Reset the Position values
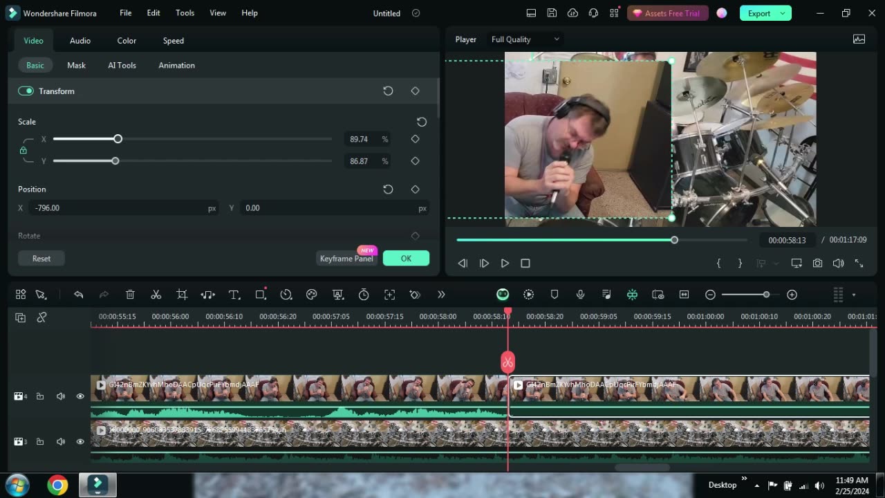The image size is (885, 498). pos(388,190)
